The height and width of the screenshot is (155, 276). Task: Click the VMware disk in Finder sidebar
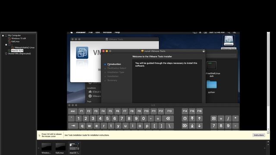[x=95, y=96]
